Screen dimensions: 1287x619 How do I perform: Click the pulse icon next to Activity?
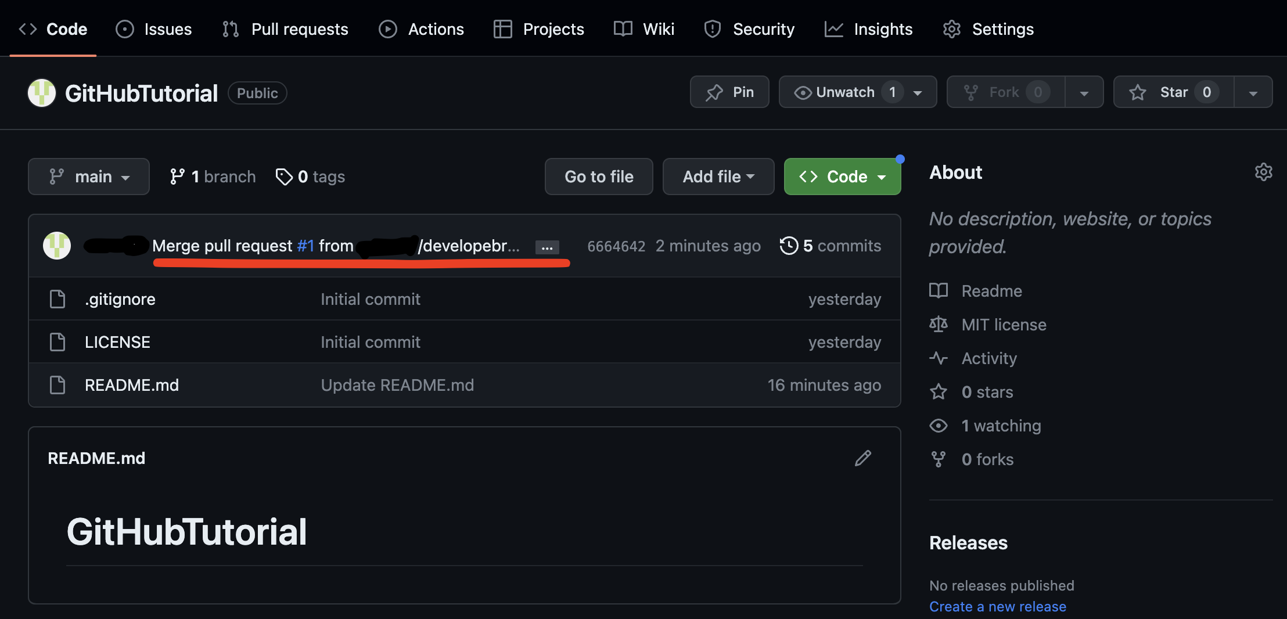[x=939, y=358]
